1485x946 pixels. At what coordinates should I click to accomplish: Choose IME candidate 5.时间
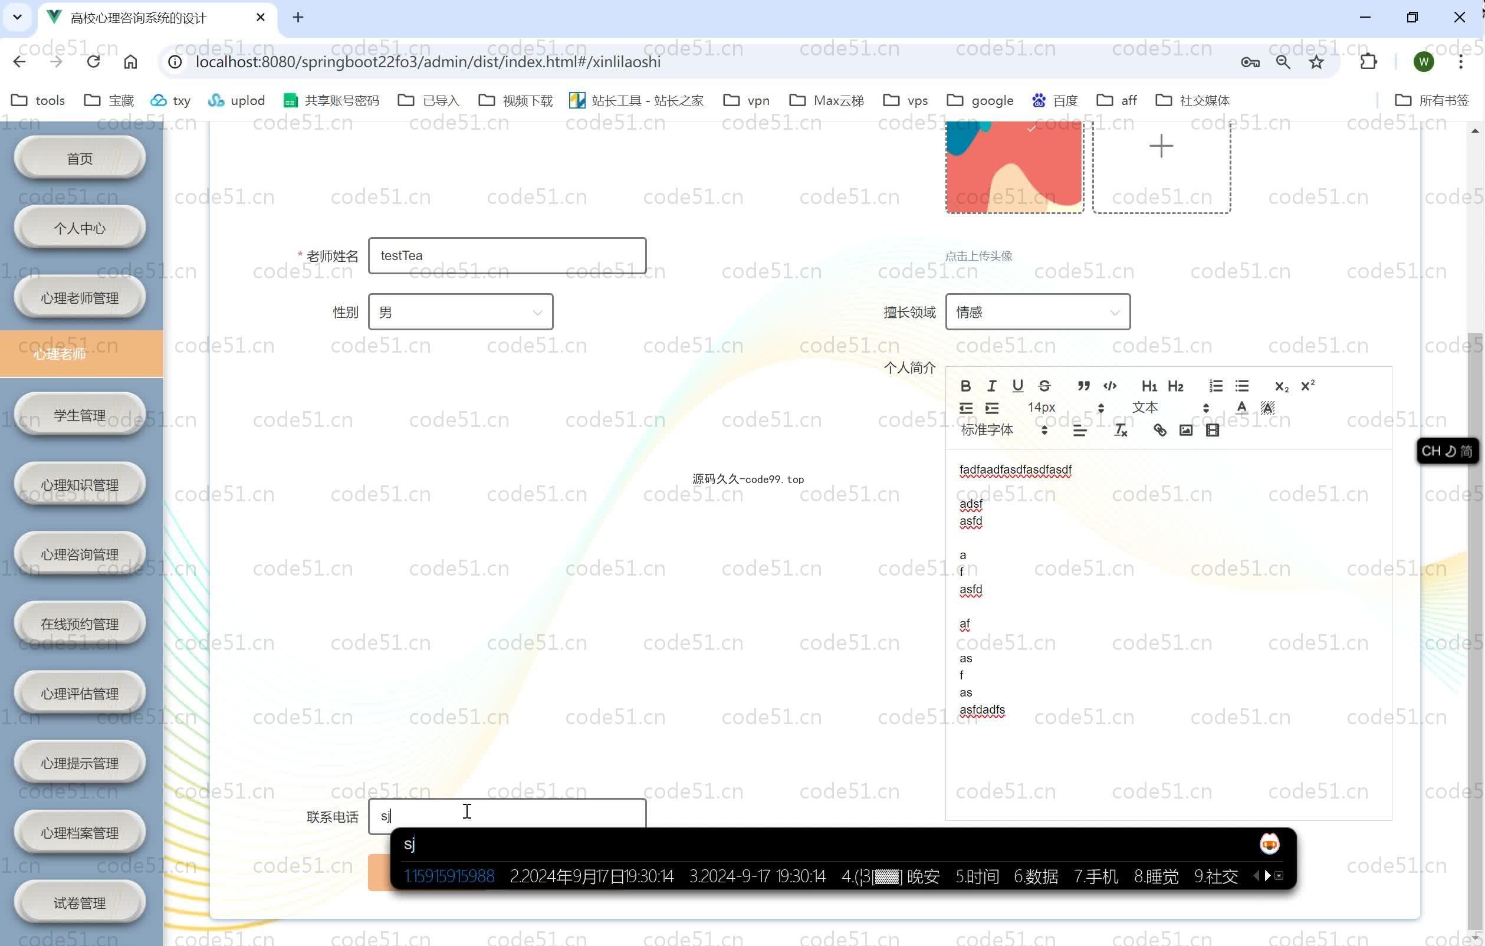click(977, 876)
